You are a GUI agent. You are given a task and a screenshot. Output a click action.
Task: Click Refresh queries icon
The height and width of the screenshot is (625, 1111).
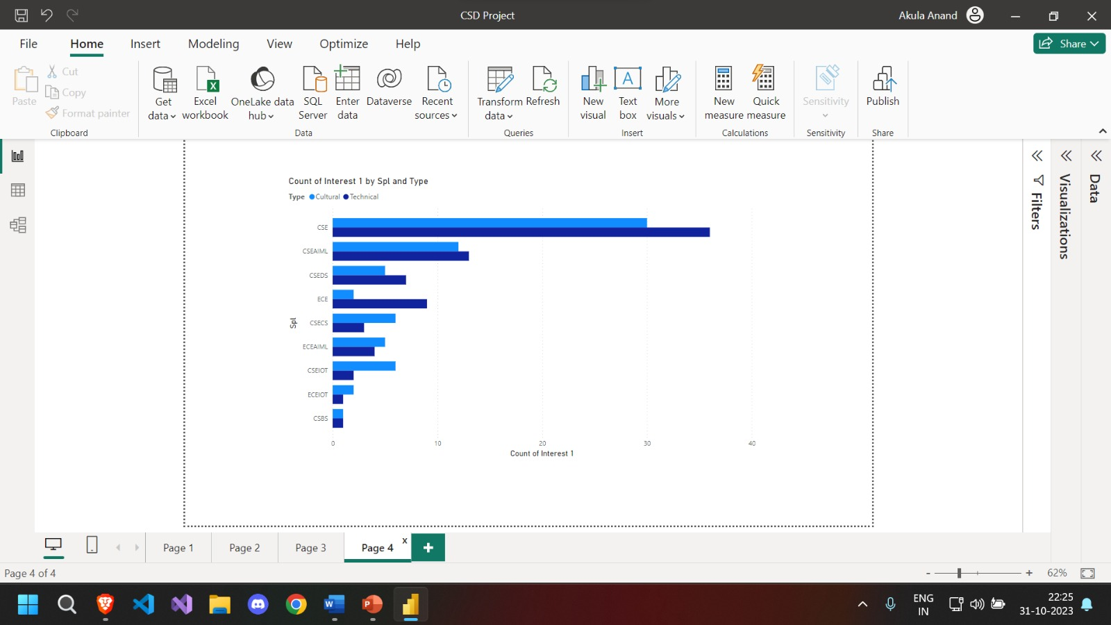point(544,79)
